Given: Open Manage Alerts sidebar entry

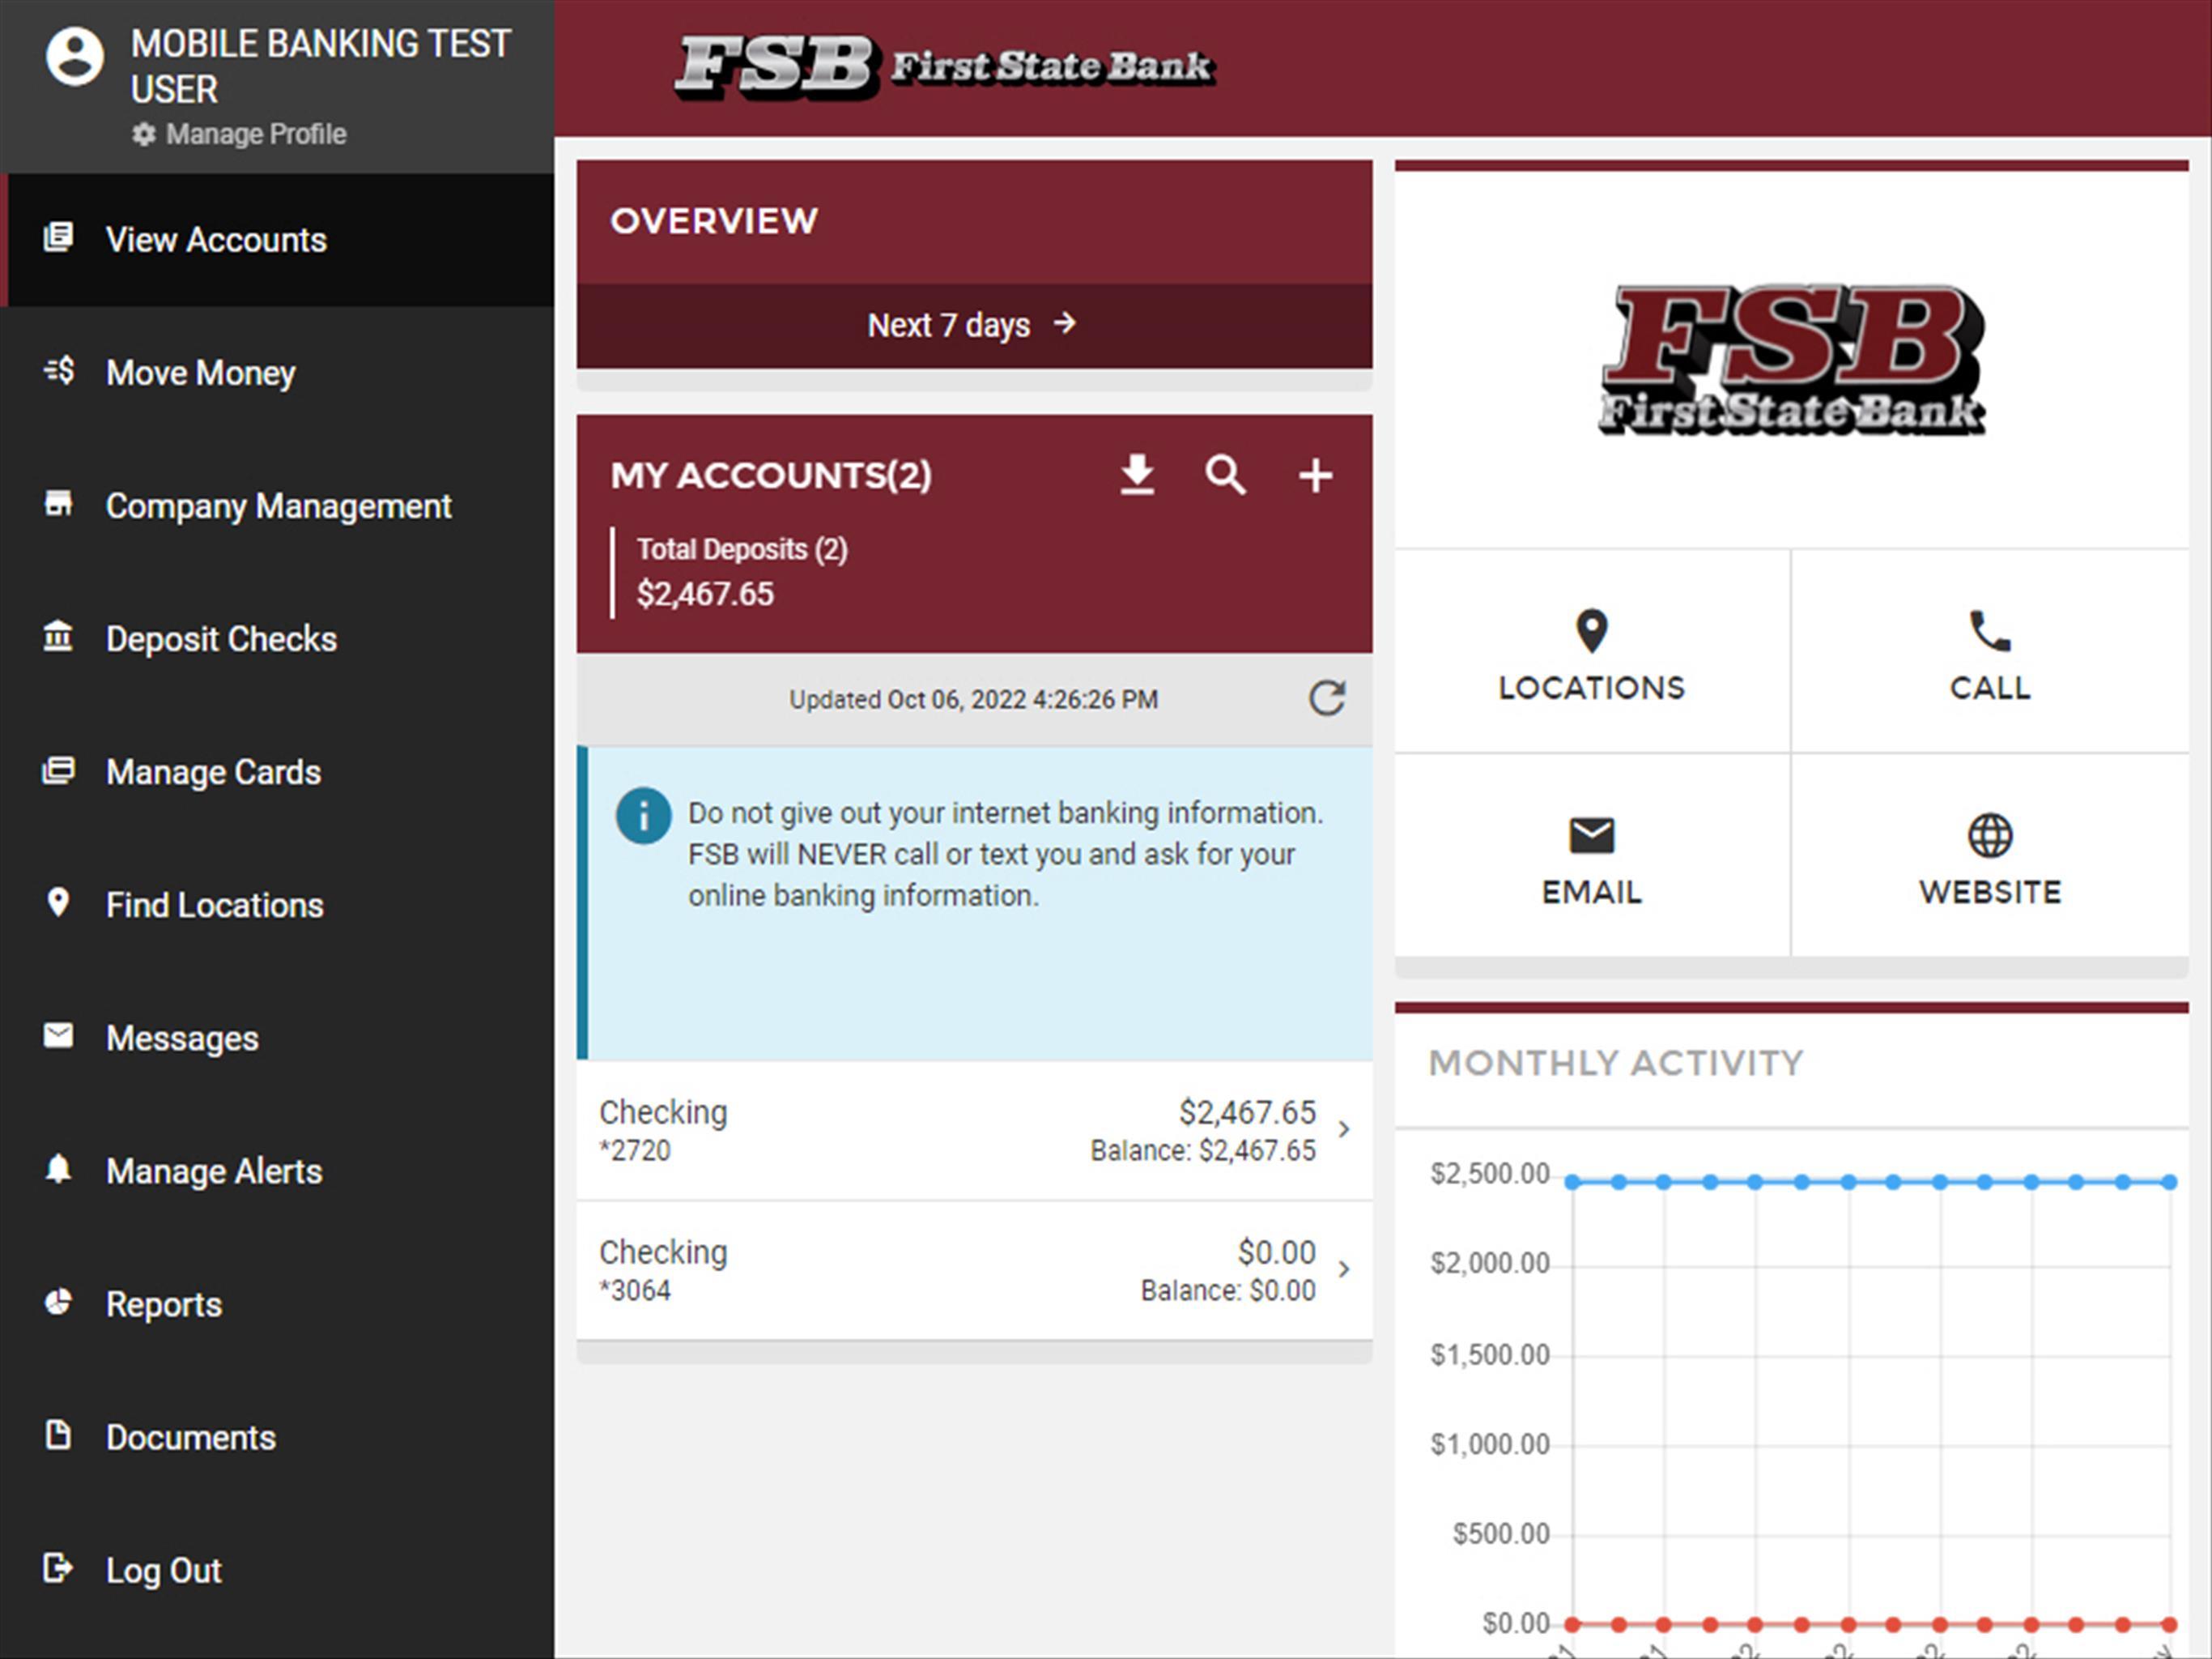Looking at the screenshot, I should (277, 1171).
